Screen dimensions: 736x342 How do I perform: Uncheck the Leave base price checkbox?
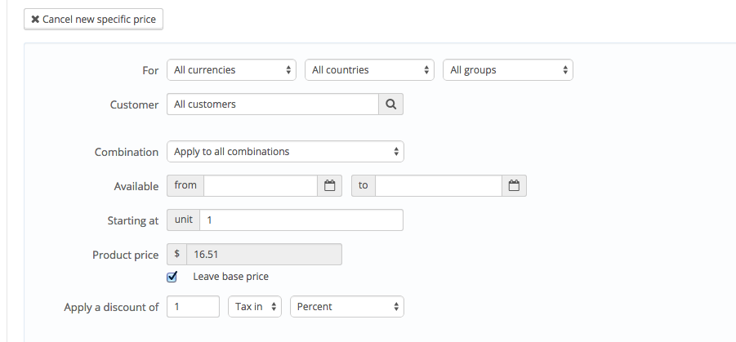point(172,277)
